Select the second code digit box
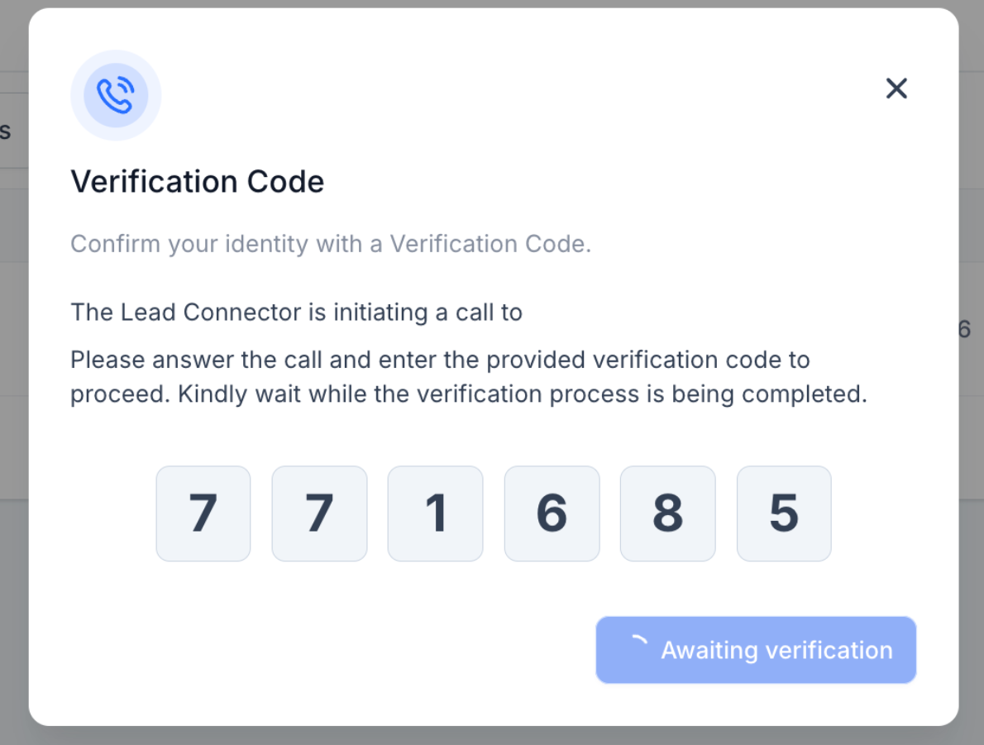984x745 pixels. coord(319,513)
